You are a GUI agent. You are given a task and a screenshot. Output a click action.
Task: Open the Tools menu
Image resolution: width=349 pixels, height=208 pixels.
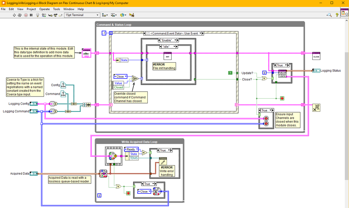(x=57, y=9)
